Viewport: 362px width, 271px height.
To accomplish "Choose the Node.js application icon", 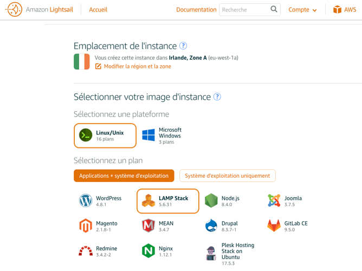I will click(211, 201).
